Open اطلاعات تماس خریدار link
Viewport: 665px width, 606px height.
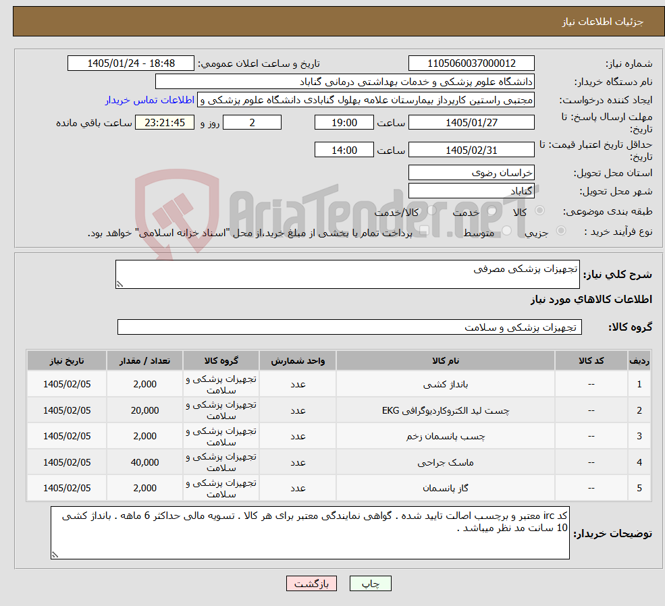pyautogui.click(x=150, y=100)
